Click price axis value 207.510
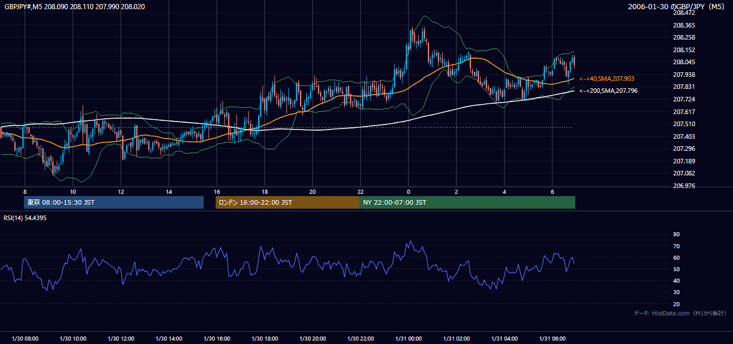Image resolution: width=733 pixels, height=344 pixels. 684,124
